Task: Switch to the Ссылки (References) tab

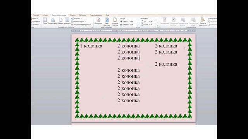Action: 73,15
